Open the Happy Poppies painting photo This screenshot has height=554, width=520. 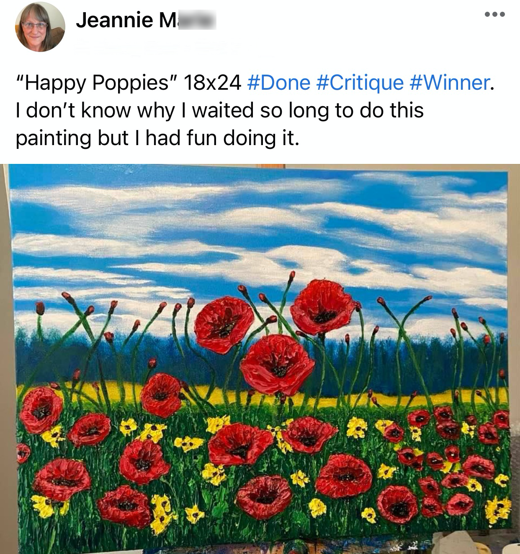pos(260,359)
